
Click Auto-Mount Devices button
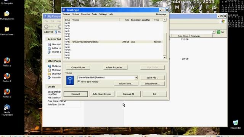(x=102, y=94)
